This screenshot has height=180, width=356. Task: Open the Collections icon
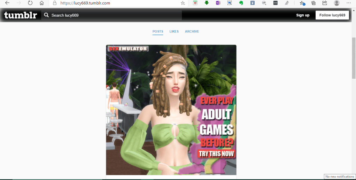pos(314,3)
